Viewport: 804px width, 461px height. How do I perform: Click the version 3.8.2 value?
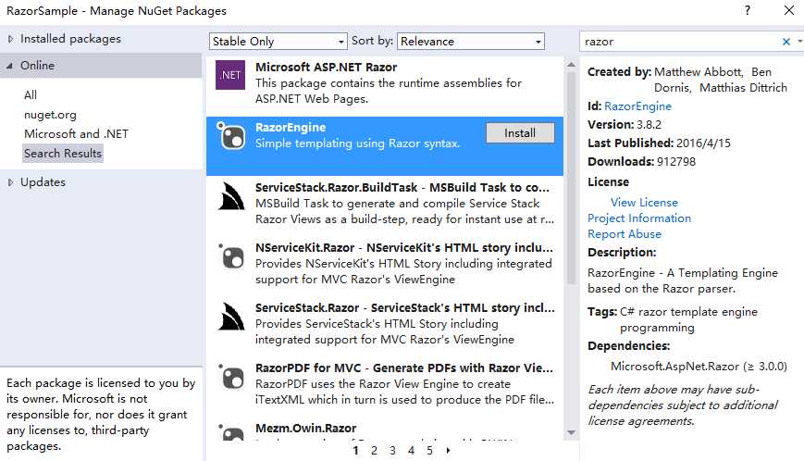(x=649, y=125)
